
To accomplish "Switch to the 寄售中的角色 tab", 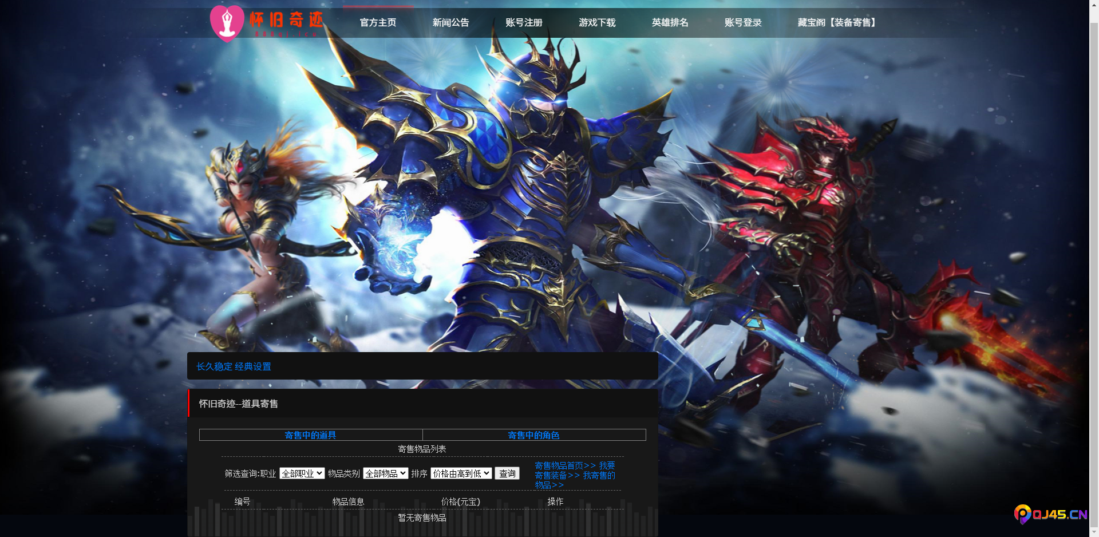I will point(533,435).
